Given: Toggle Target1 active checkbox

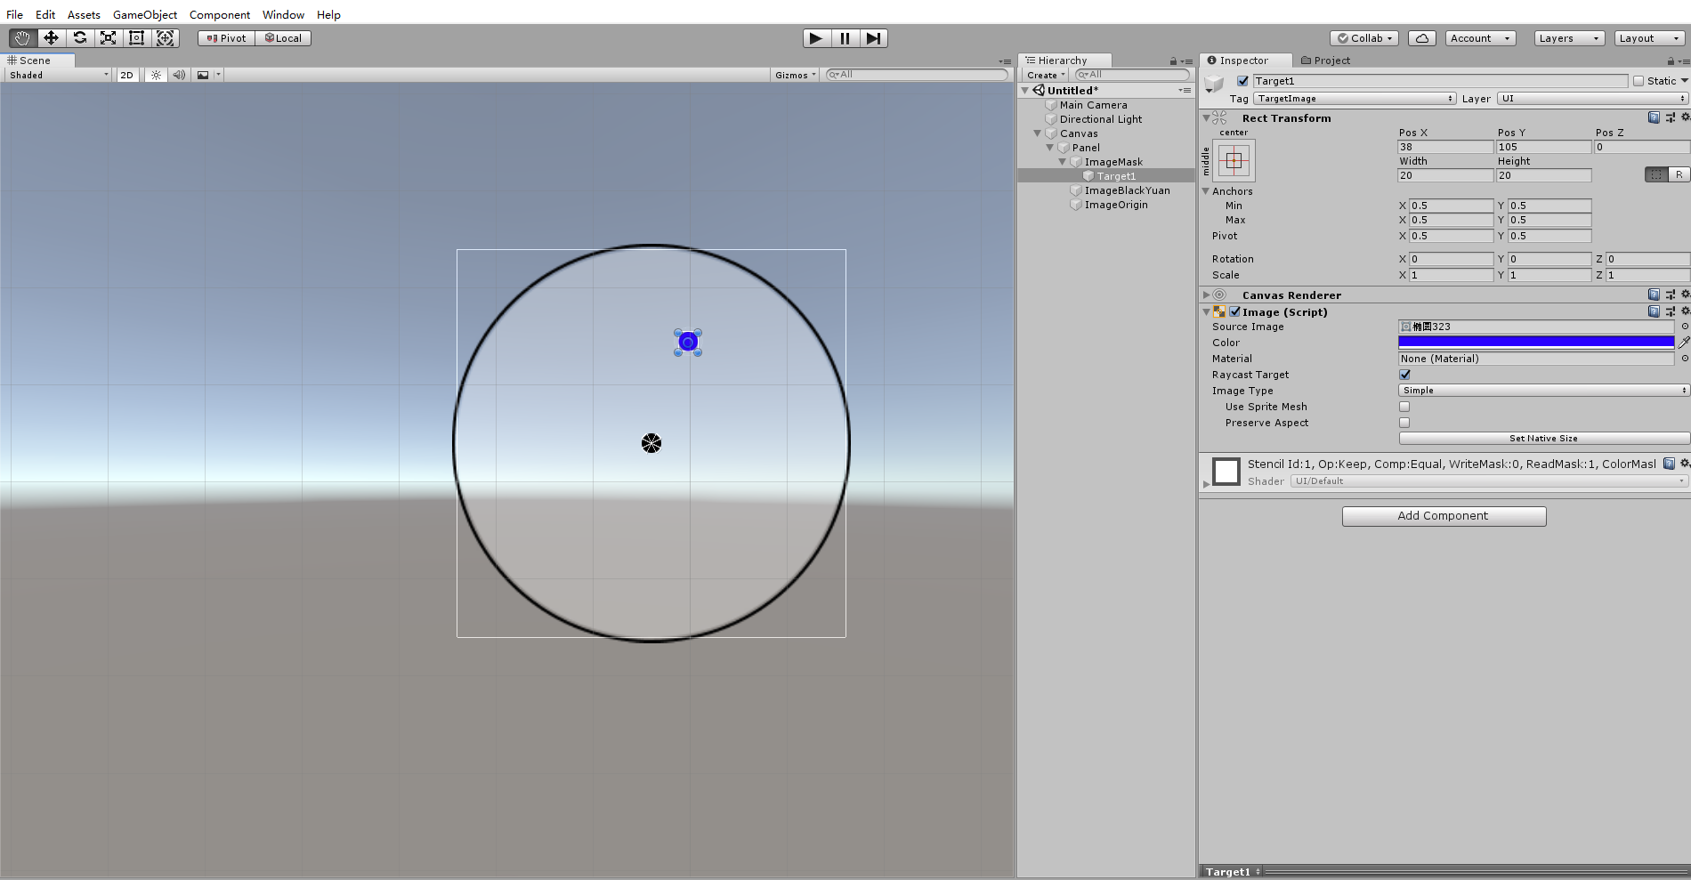Looking at the screenshot, I should pyautogui.click(x=1242, y=81).
